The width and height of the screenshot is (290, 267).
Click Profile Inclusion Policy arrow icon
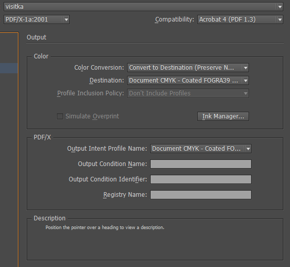point(245,93)
